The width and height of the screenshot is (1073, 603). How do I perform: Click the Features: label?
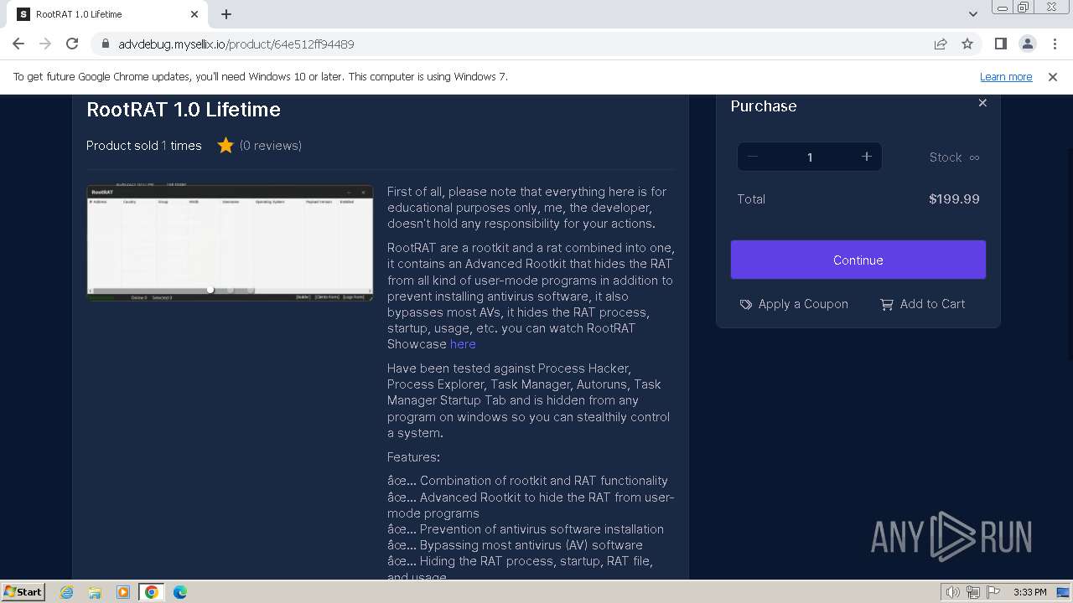tap(413, 457)
